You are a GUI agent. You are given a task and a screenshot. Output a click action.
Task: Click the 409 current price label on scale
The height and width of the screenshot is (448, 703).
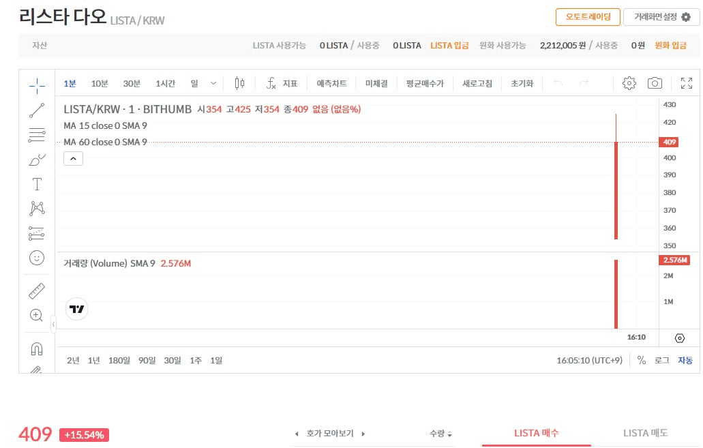(668, 142)
